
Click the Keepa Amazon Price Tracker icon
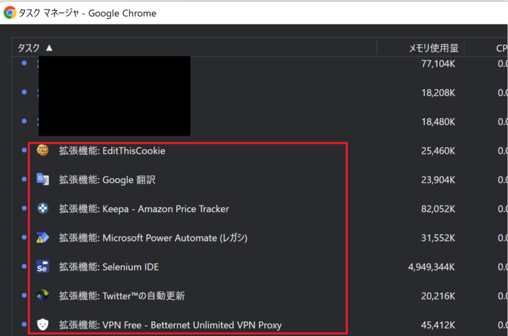[x=43, y=208]
